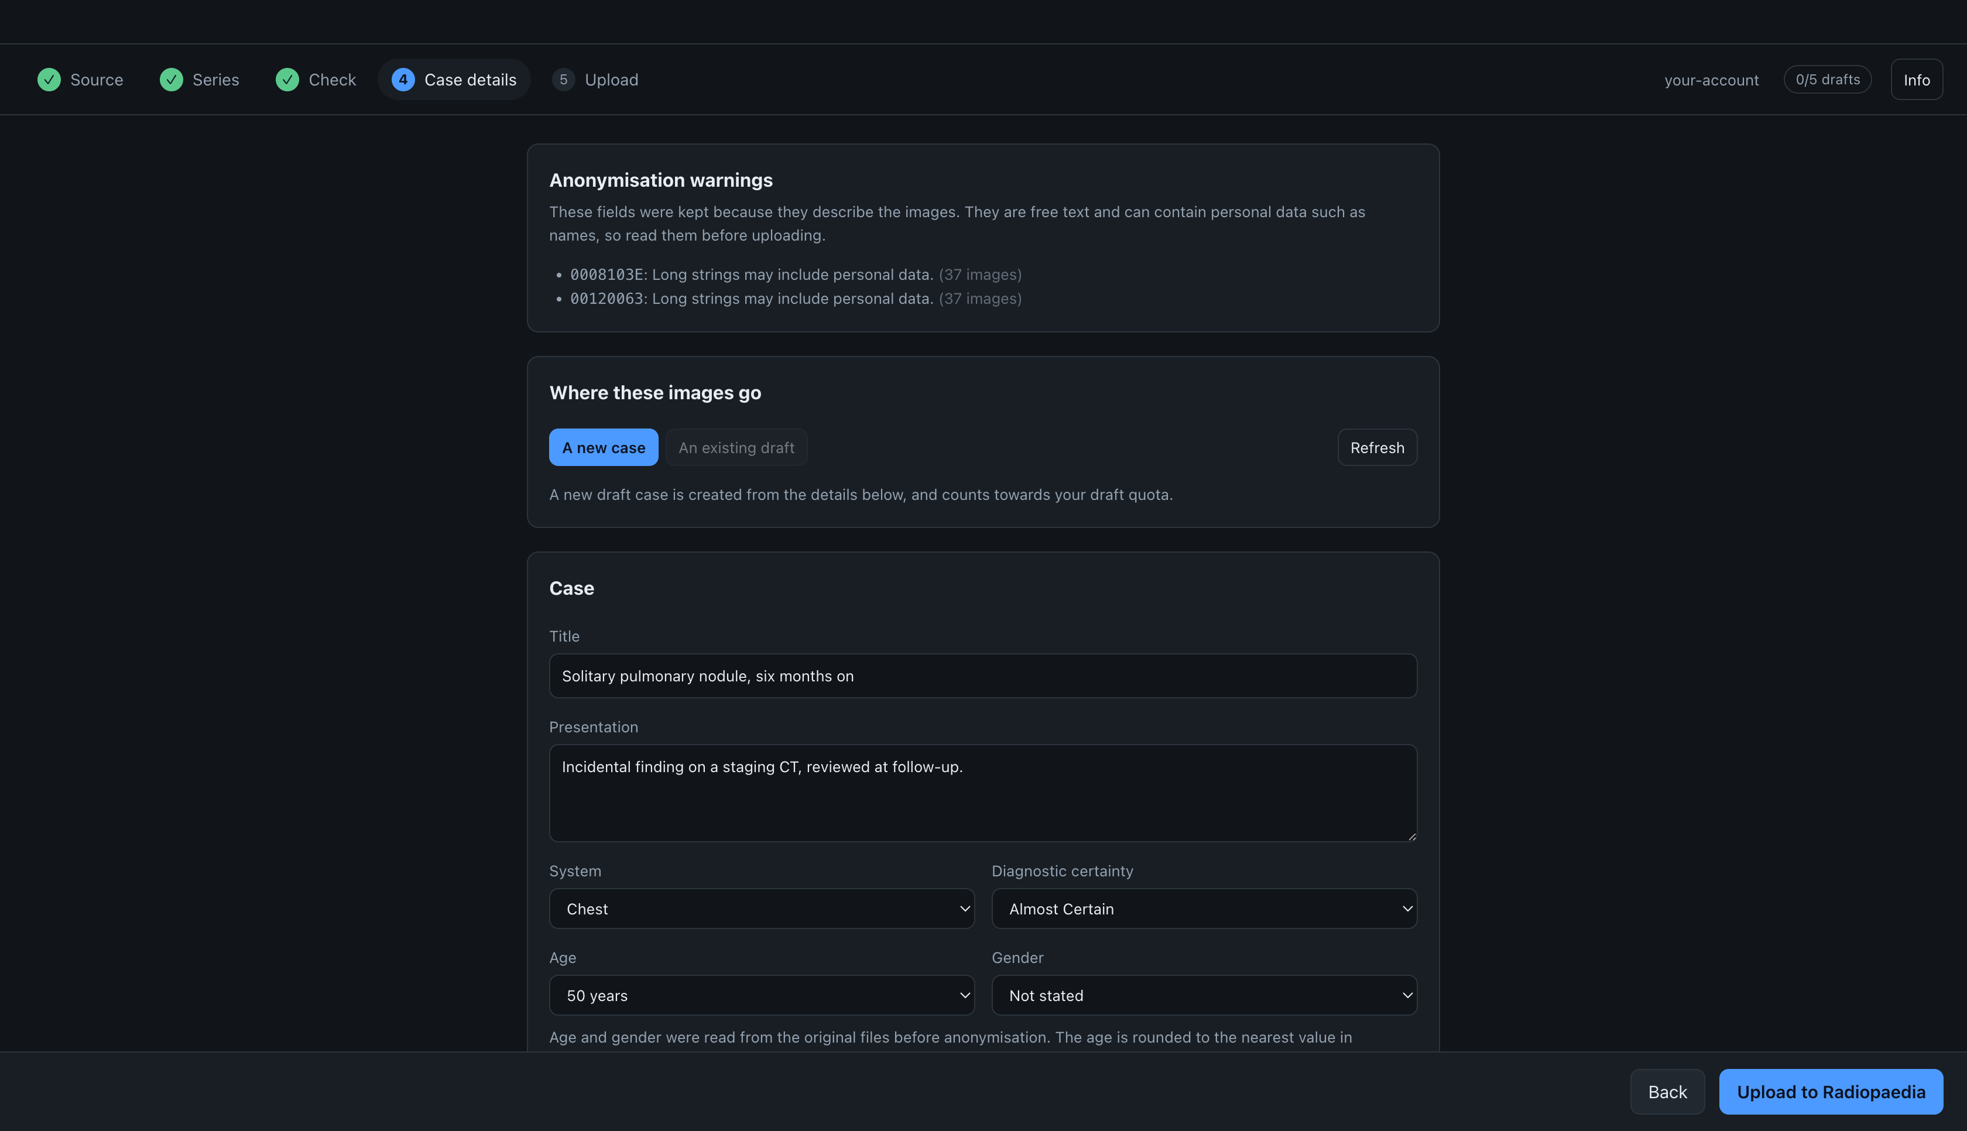1967x1131 pixels.
Task: Click the blue step 4 badge
Action: 403,79
